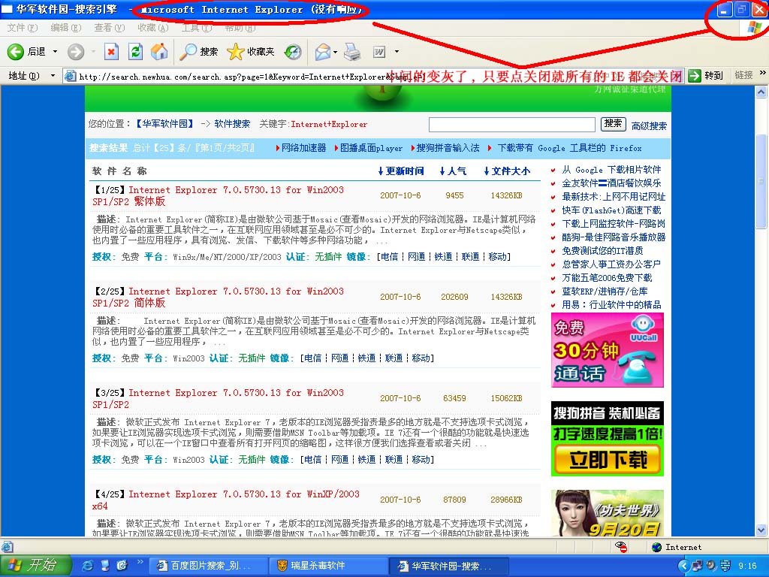This screenshot has height=577, width=769.
Task: Click the Forward arrow icon
Action: point(76,52)
